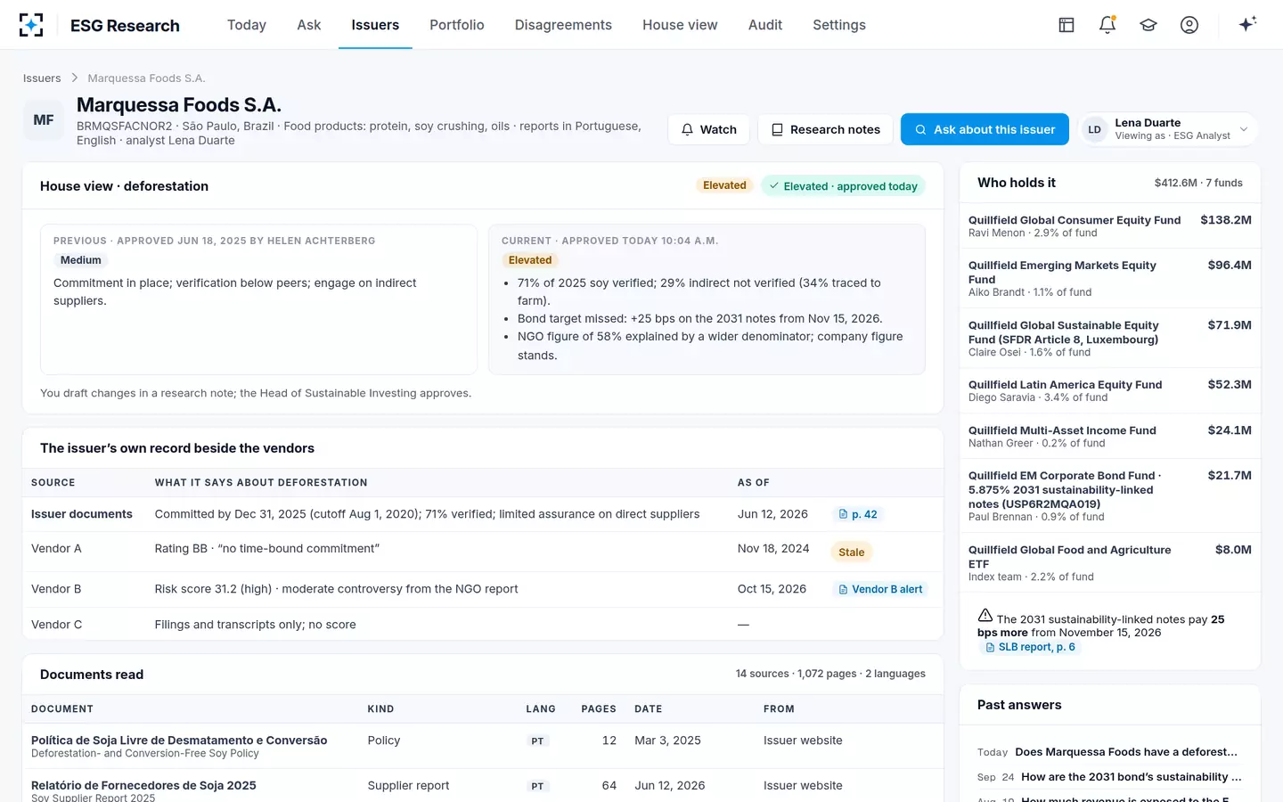Select Quillfield Global Food and Agriculture ETF
The image size is (1283, 802).
click(1110, 562)
